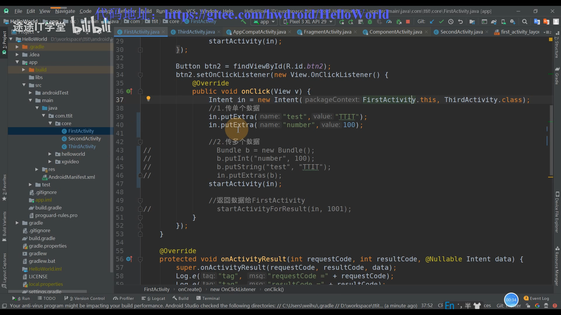Click the tool window quick-access icon bottom-left
Viewport: 561px width, 315px height.
tap(4, 306)
